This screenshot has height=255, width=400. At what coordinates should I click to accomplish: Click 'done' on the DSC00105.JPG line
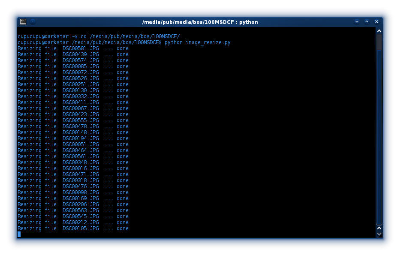(123, 228)
